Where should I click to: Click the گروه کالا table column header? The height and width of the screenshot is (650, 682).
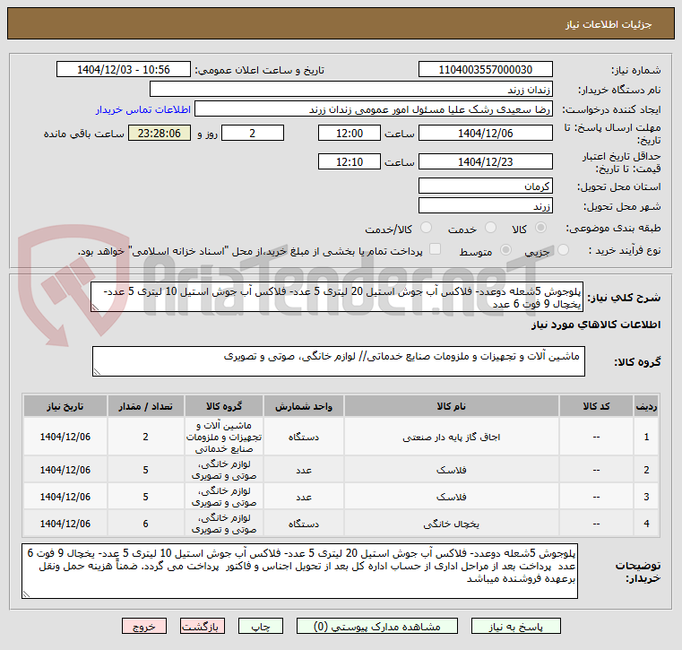(x=224, y=406)
